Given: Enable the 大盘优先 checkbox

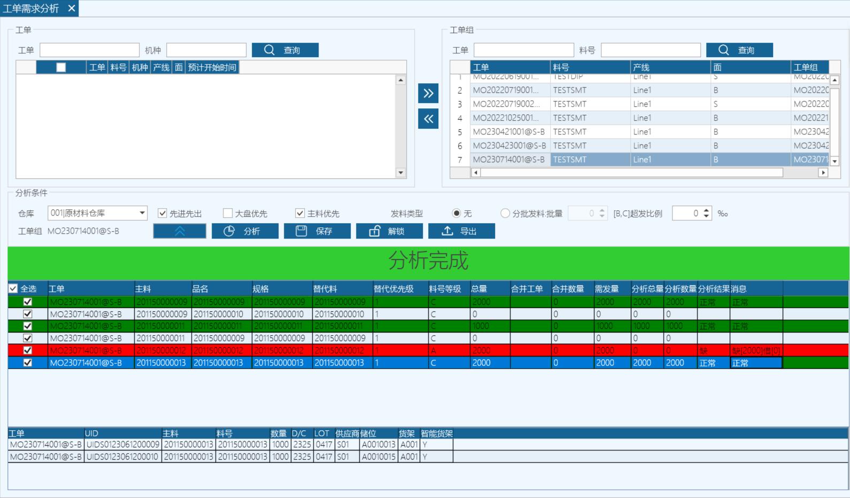Looking at the screenshot, I should (x=228, y=214).
